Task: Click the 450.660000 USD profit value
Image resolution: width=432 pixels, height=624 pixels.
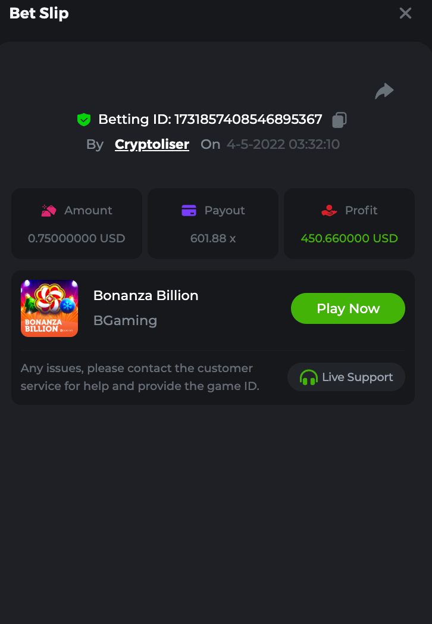Action: [349, 238]
